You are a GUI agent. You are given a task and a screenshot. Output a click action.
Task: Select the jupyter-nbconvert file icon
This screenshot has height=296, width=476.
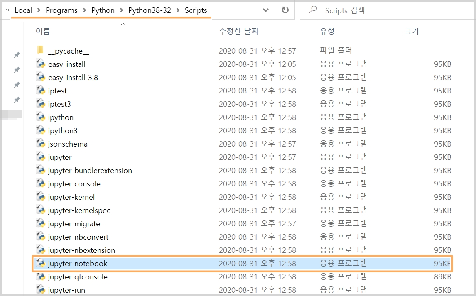coord(40,237)
